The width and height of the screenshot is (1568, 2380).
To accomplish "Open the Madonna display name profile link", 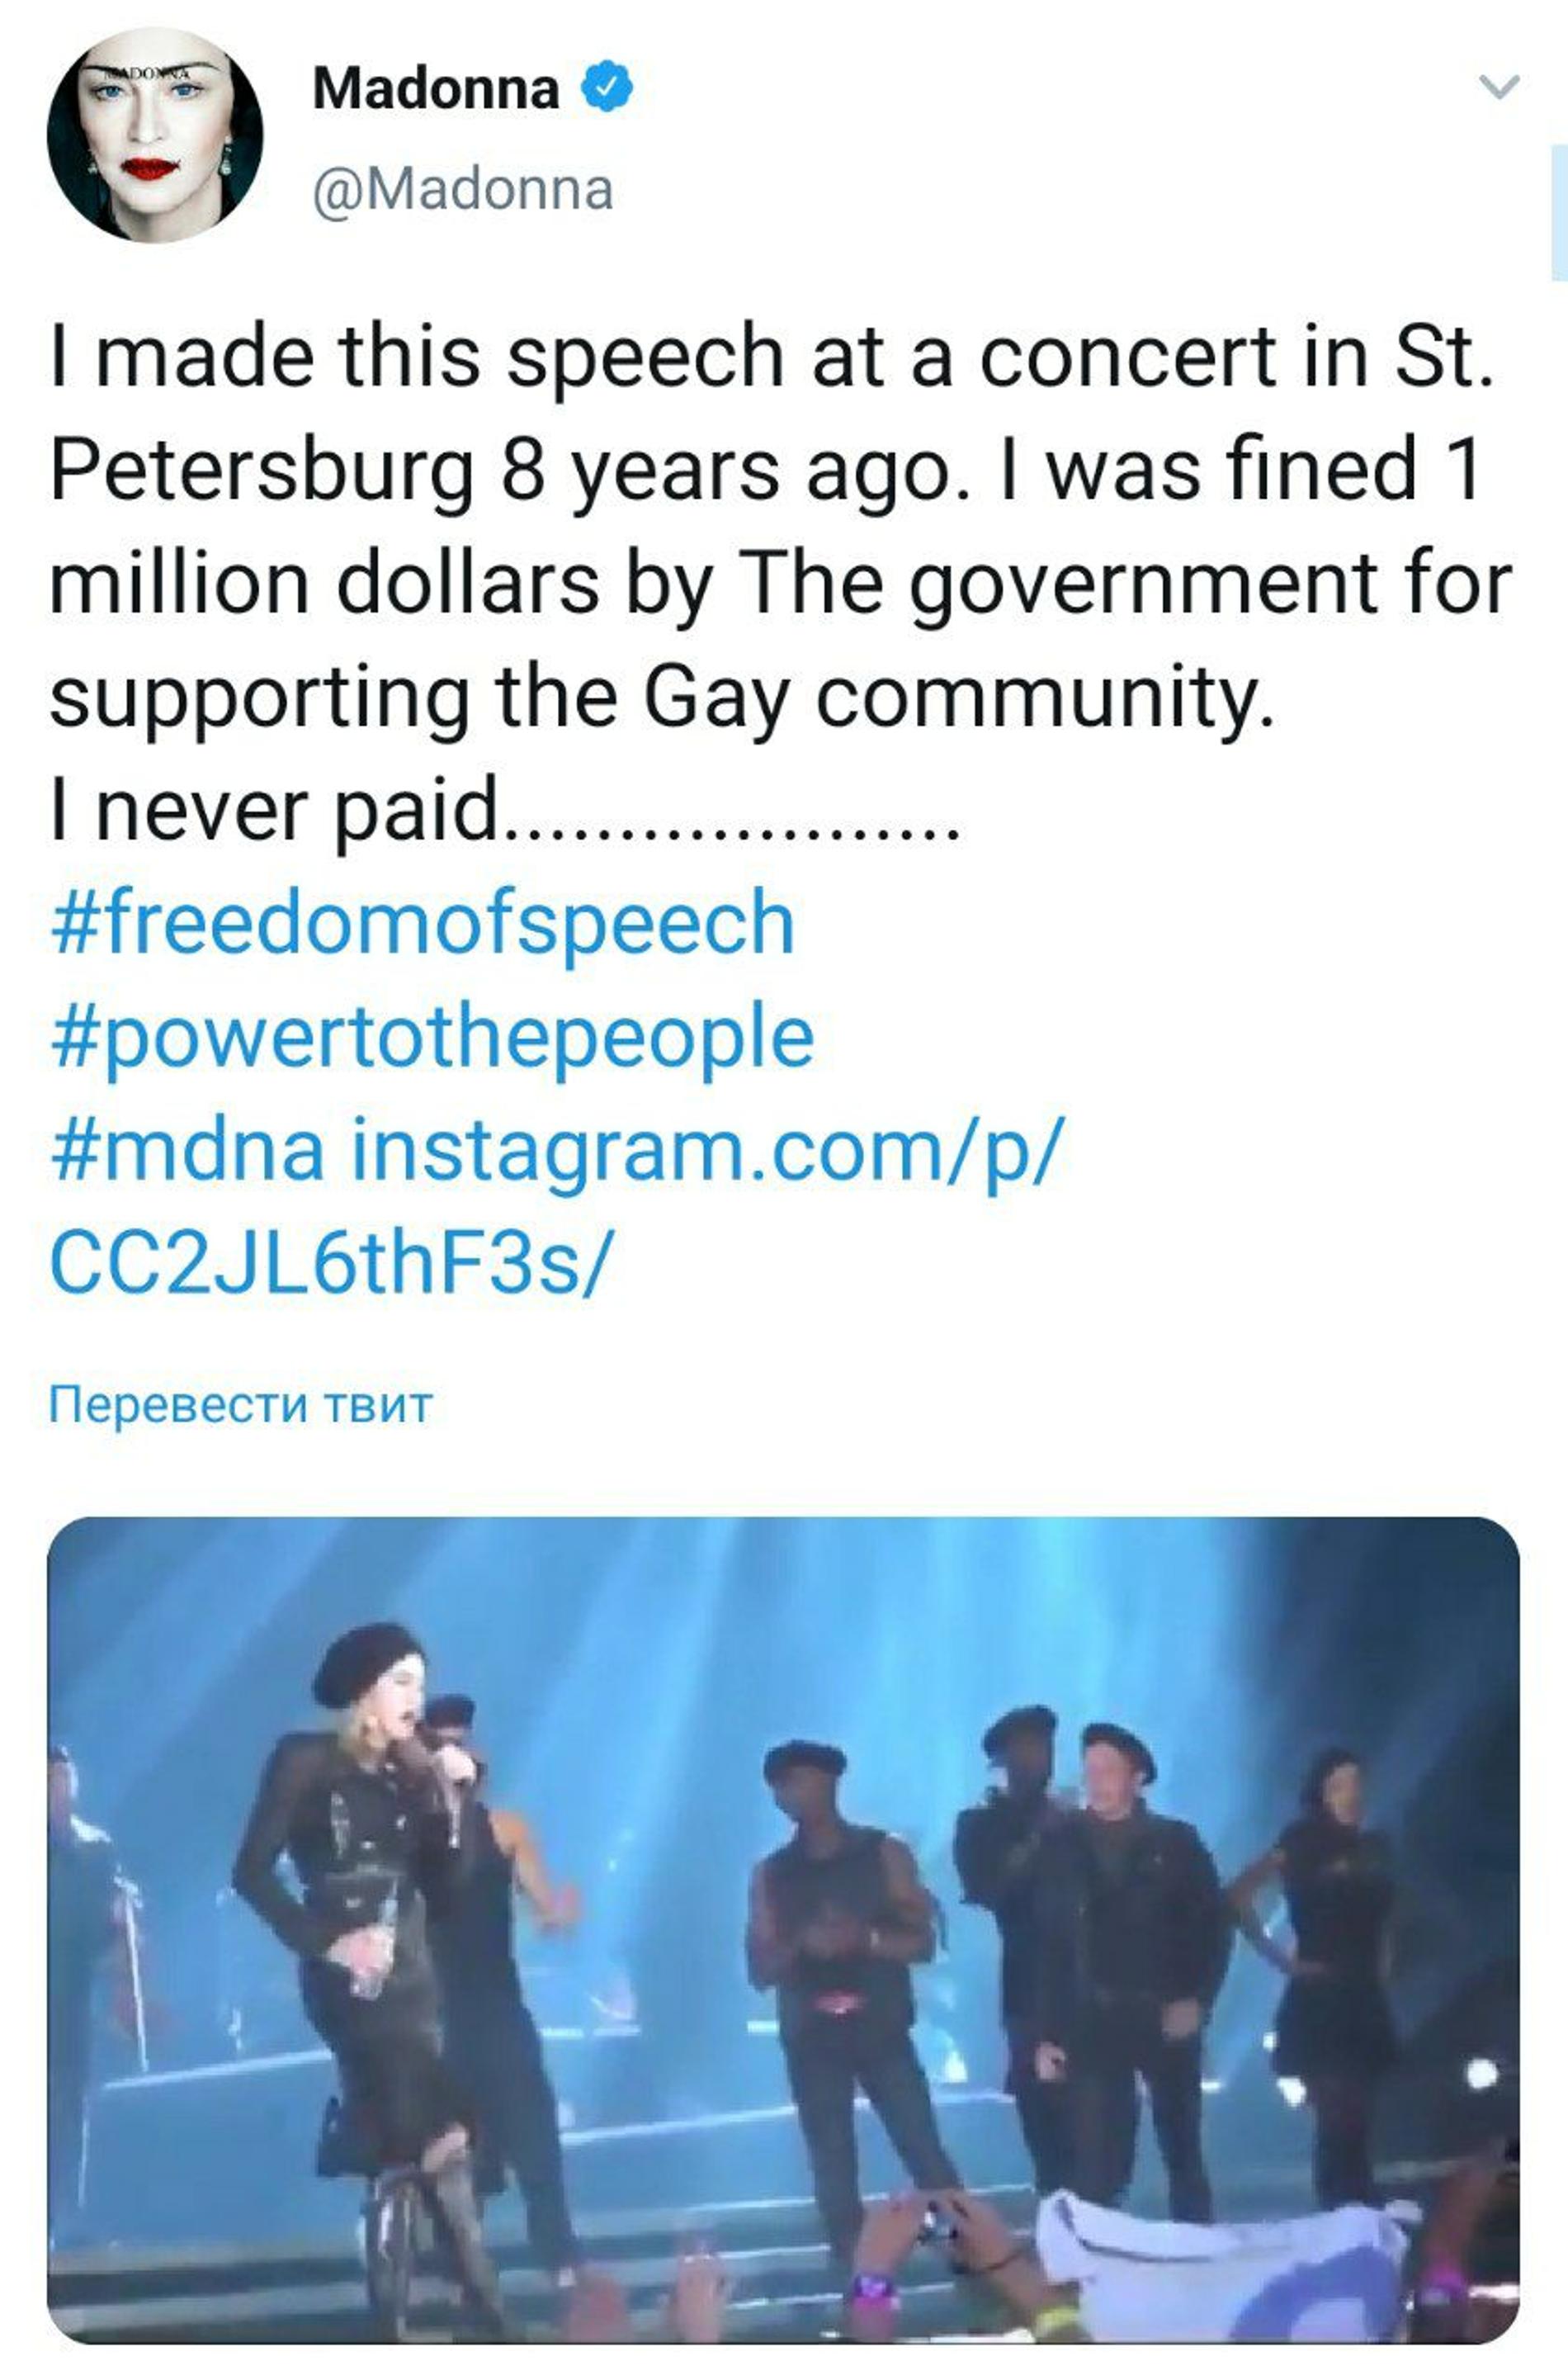I will coord(436,88).
